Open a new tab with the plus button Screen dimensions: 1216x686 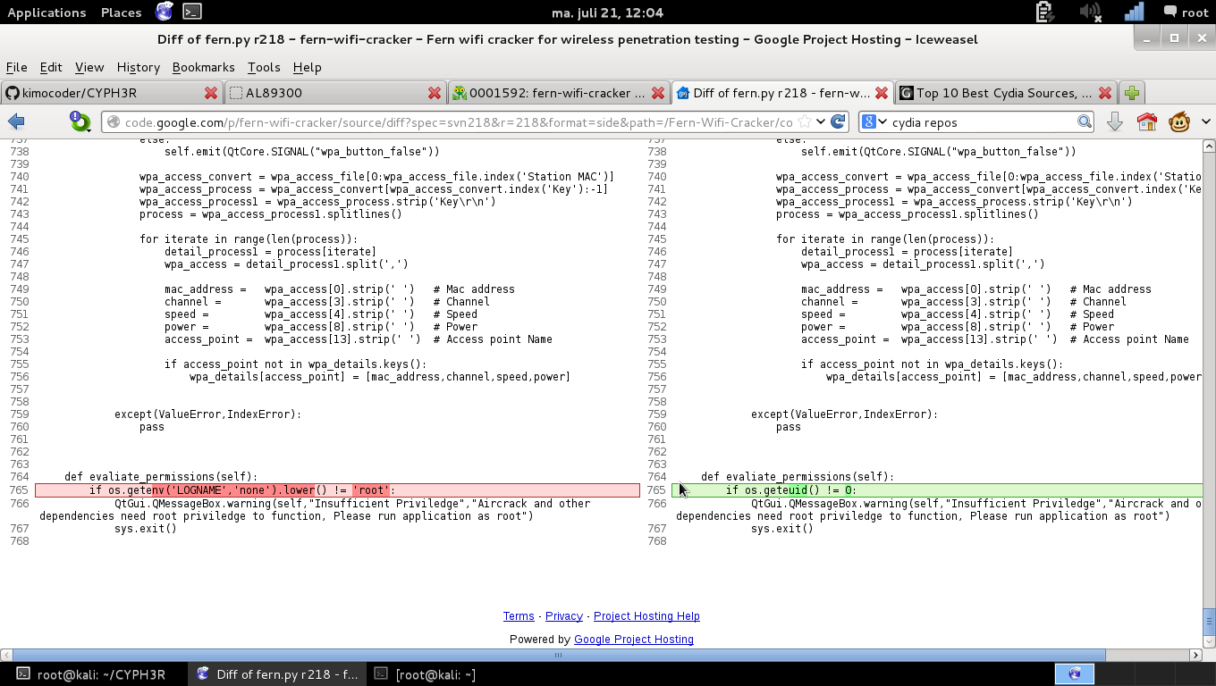[x=1132, y=93]
